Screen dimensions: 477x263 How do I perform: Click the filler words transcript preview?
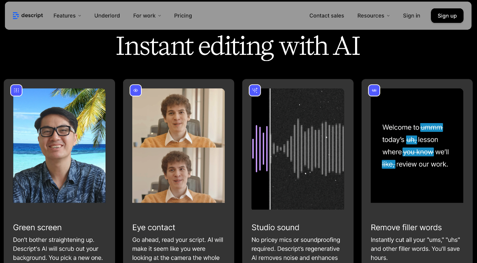pyautogui.click(x=417, y=146)
